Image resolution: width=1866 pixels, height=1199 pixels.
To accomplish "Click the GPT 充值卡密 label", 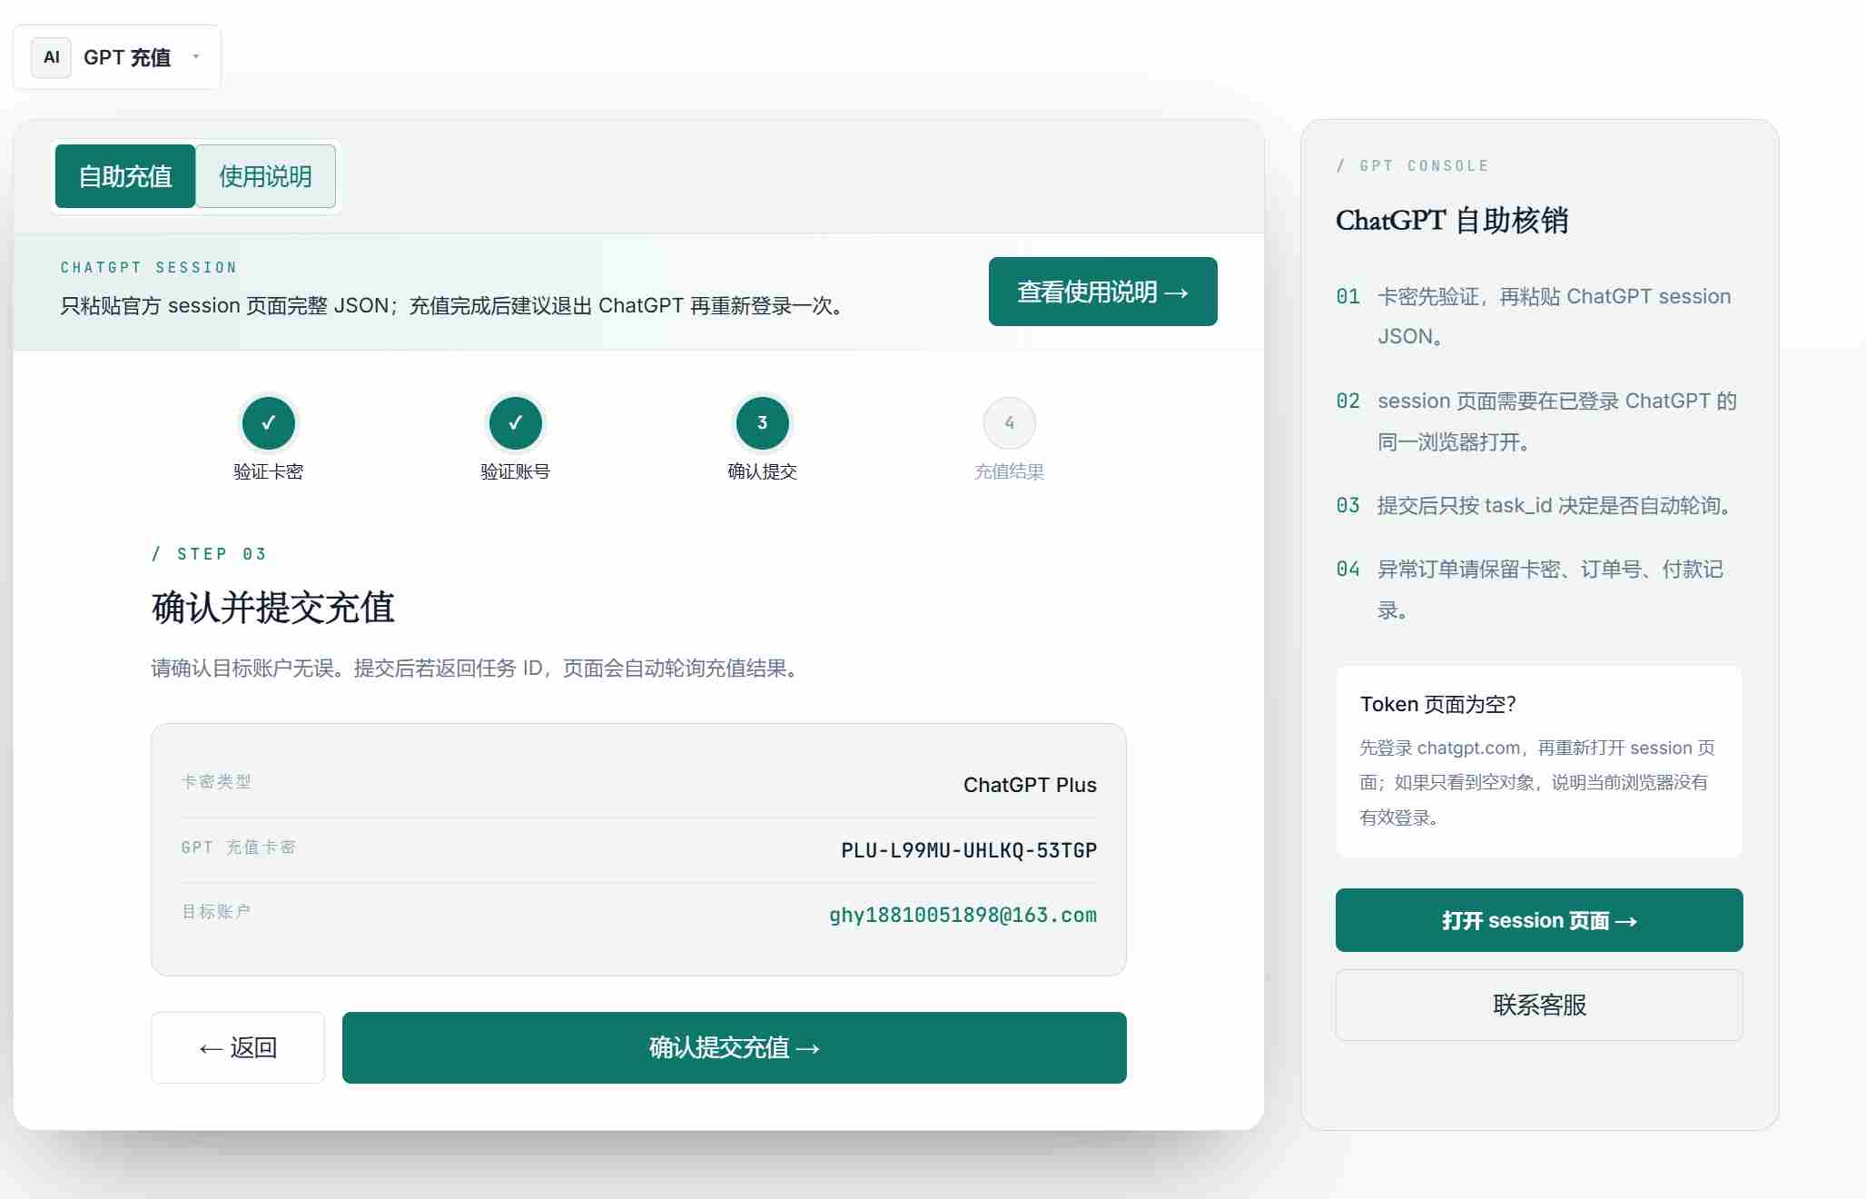I will 238,847.
